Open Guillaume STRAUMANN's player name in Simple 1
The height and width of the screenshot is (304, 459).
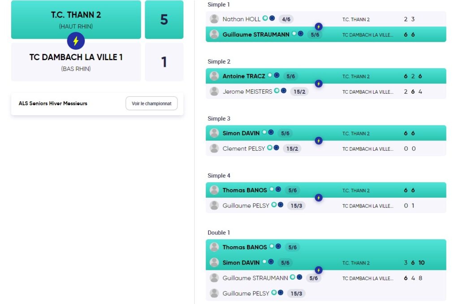click(256, 35)
